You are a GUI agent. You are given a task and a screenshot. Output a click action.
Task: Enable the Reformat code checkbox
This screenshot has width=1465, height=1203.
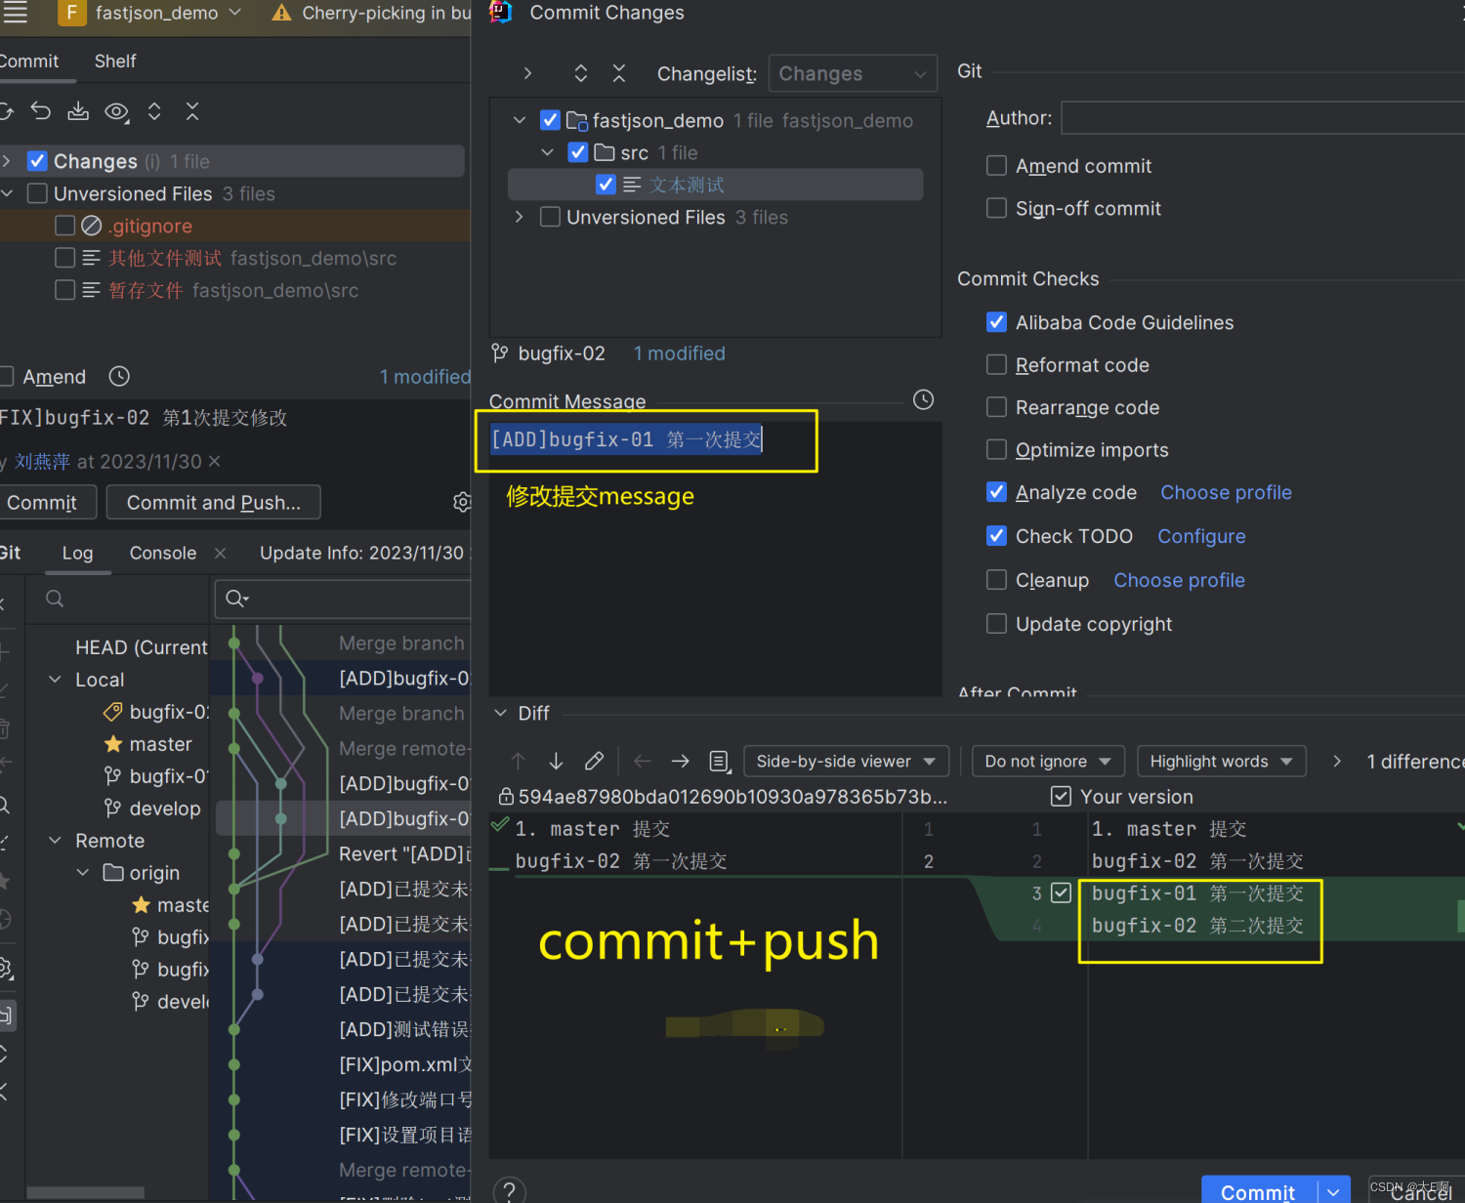coord(996,364)
